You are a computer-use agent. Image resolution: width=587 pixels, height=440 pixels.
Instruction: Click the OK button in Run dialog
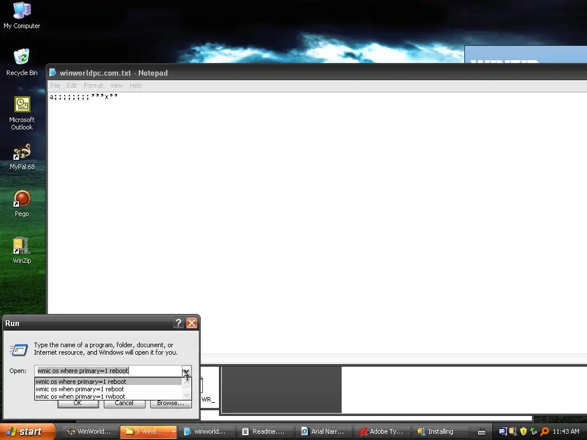78,403
